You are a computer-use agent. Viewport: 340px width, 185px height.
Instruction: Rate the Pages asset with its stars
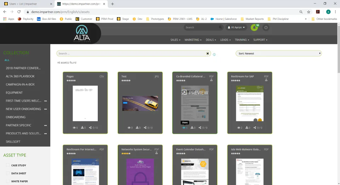tap(71, 81)
